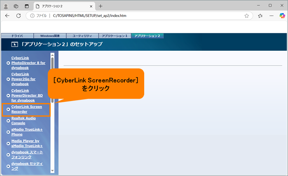The height and width of the screenshot is (176, 288).
Task: Minimize the browser window
Action: tap(258, 5)
